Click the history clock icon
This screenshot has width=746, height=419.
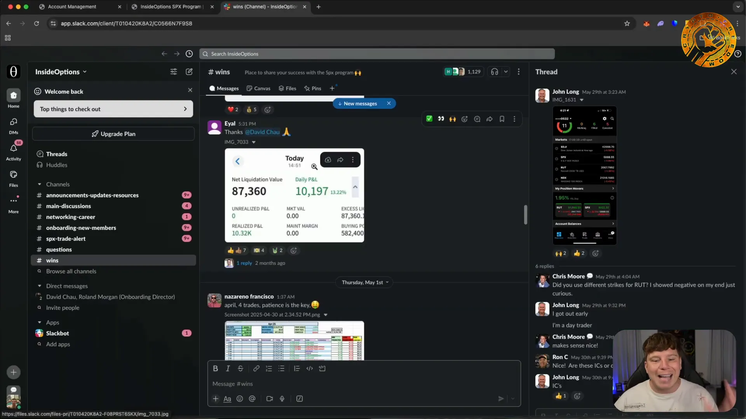click(189, 54)
